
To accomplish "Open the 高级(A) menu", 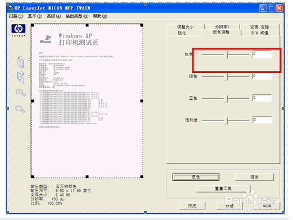I will click(54, 16).
